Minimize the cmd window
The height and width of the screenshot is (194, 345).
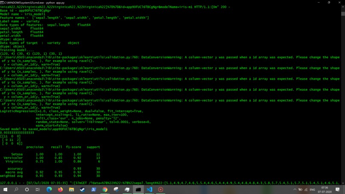click(318, 3)
